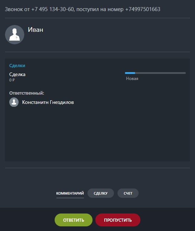Click the Новая stage label
The width and height of the screenshot is (195, 231).
tap(132, 79)
